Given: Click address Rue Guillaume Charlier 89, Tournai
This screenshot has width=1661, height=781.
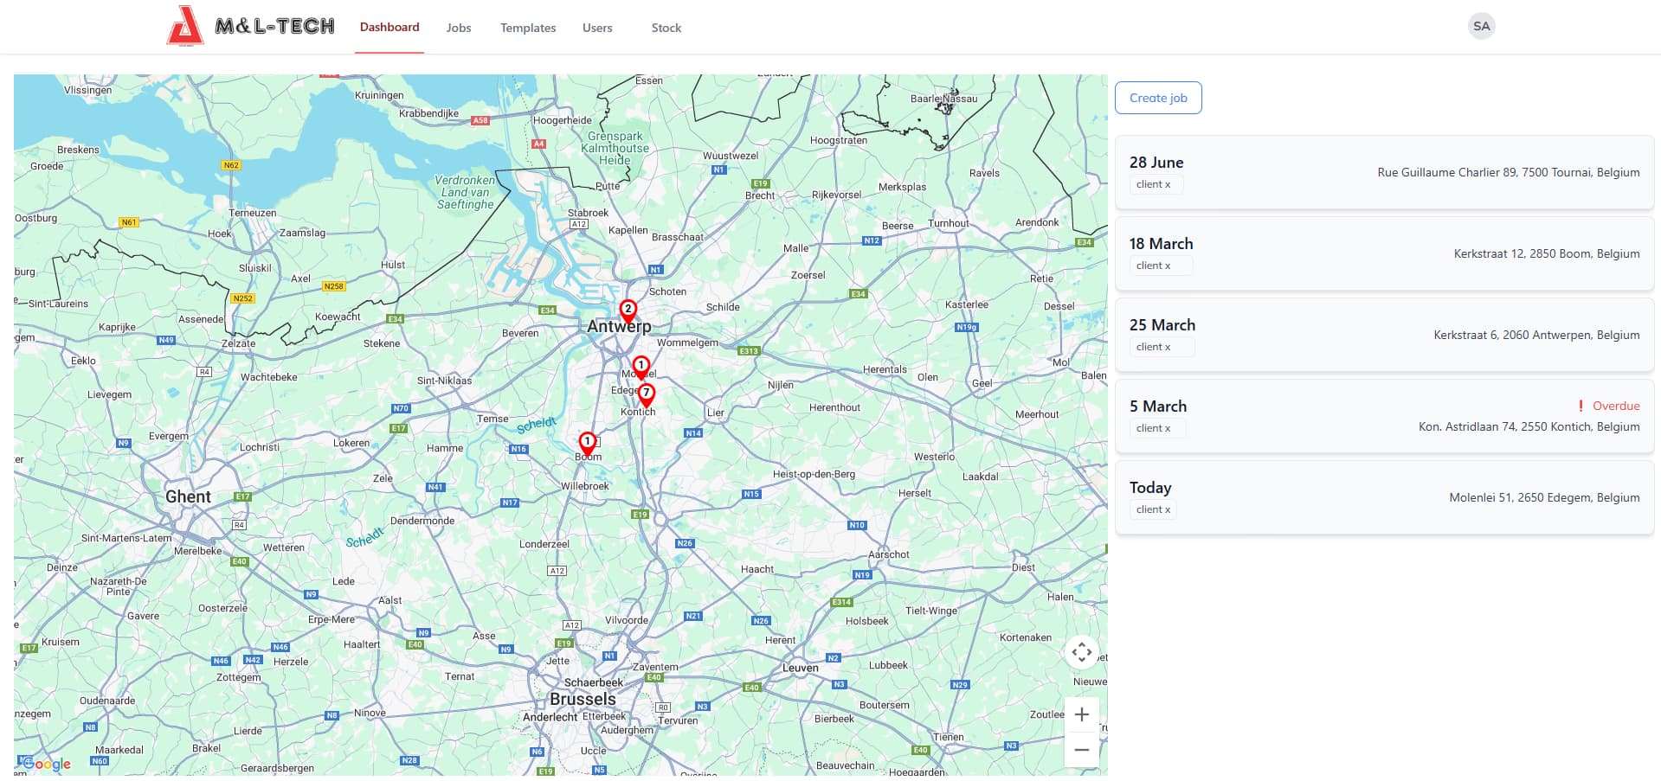Looking at the screenshot, I should click(1509, 172).
